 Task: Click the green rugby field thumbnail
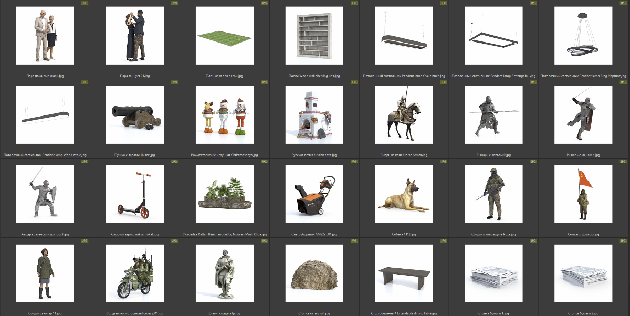point(225,36)
